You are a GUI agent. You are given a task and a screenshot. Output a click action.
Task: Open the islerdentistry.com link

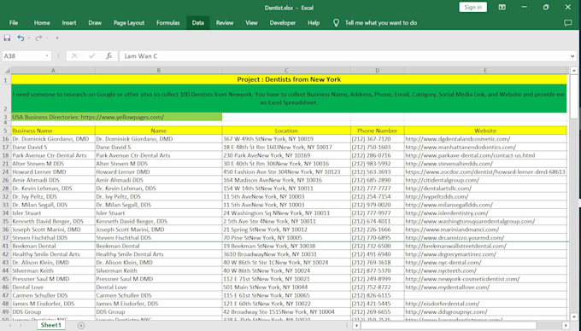(447, 213)
